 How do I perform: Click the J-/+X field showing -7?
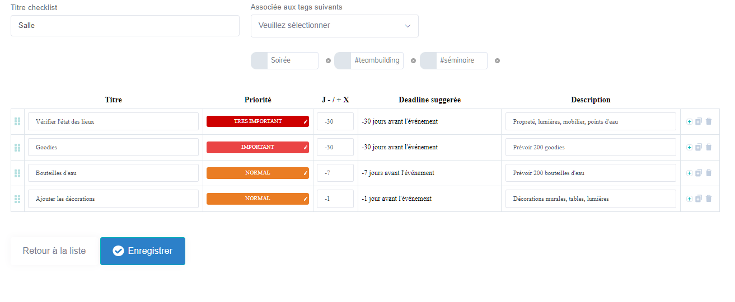(x=335, y=173)
